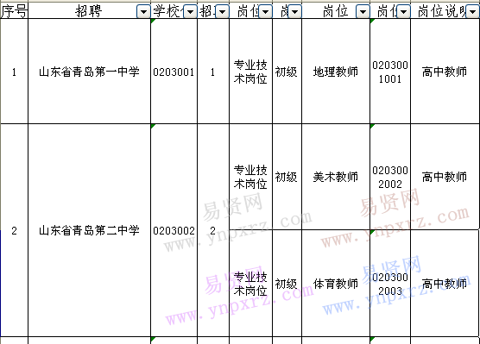
Task: Select the cell 山东省青岛第一中学
Action: (89, 72)
